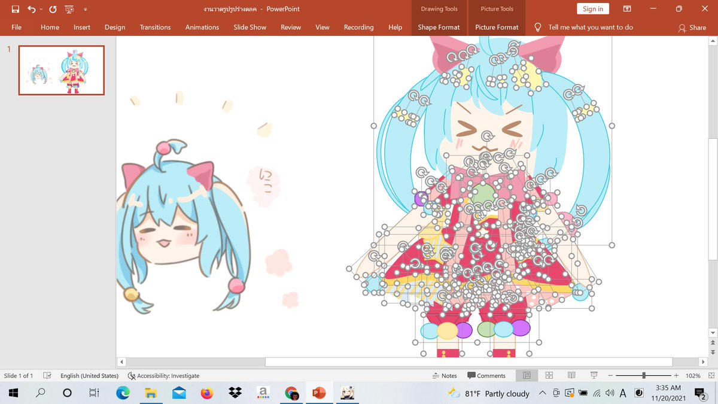Open the Review tab
This screenshot has width=718, height=404.
[291, 27]
